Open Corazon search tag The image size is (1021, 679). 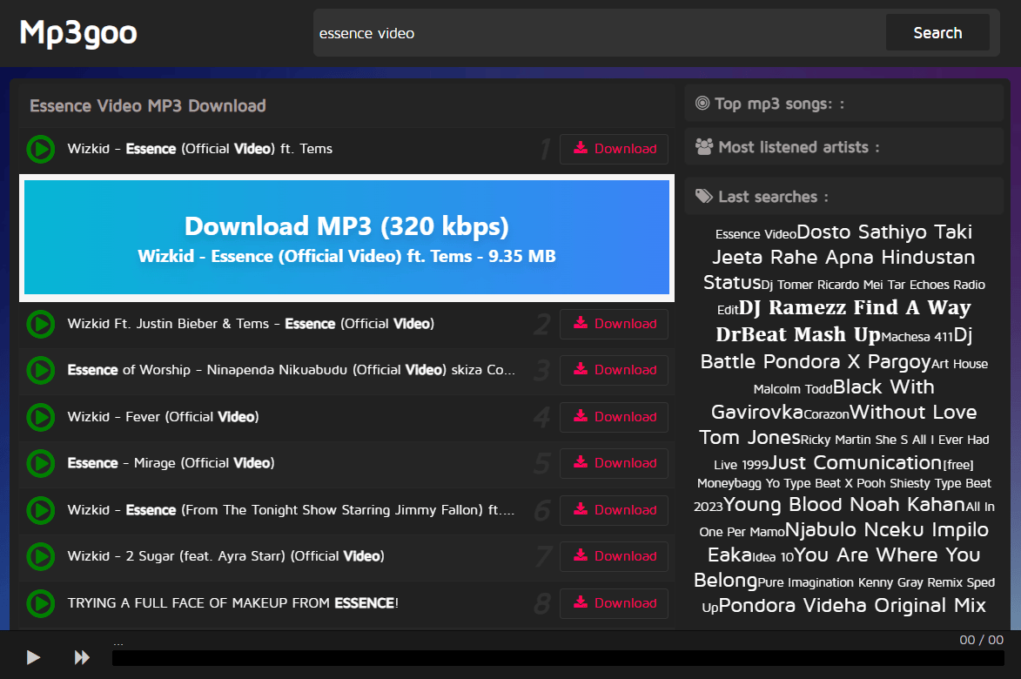point(826,414)
